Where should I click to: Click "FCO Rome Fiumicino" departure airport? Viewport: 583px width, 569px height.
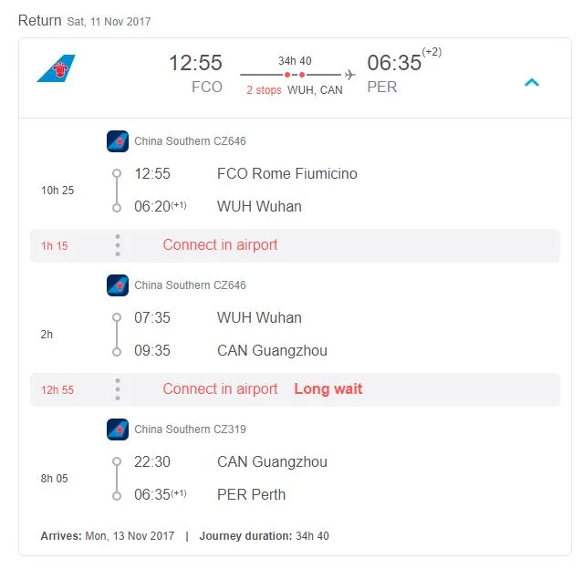[x=286, y=174]
